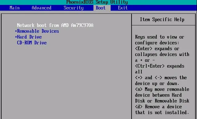Expand the Hard Drive plus sign
Image resolution: width=197 pixels, height=119 pixels.
coord(16,37)
